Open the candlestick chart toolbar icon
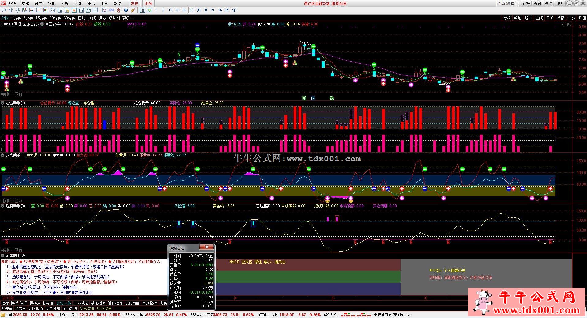The height and width of the screenshot is (318, 587). [46, 10]
